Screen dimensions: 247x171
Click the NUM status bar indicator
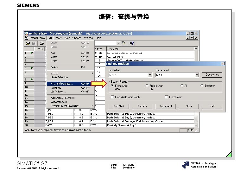point(191,130)
